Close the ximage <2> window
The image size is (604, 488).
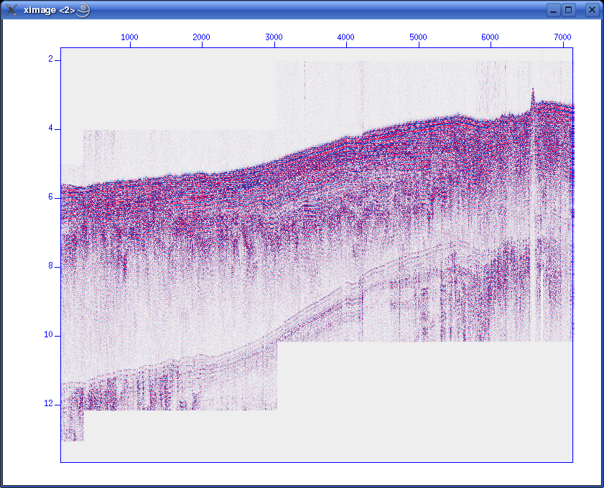(x=592, y=10)
